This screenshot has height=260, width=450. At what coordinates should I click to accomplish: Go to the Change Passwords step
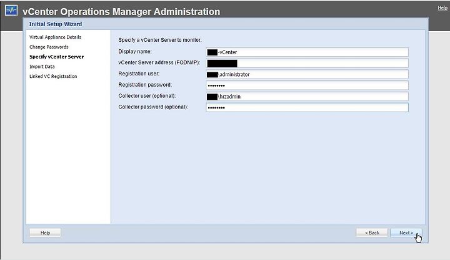tap(49, 47)
